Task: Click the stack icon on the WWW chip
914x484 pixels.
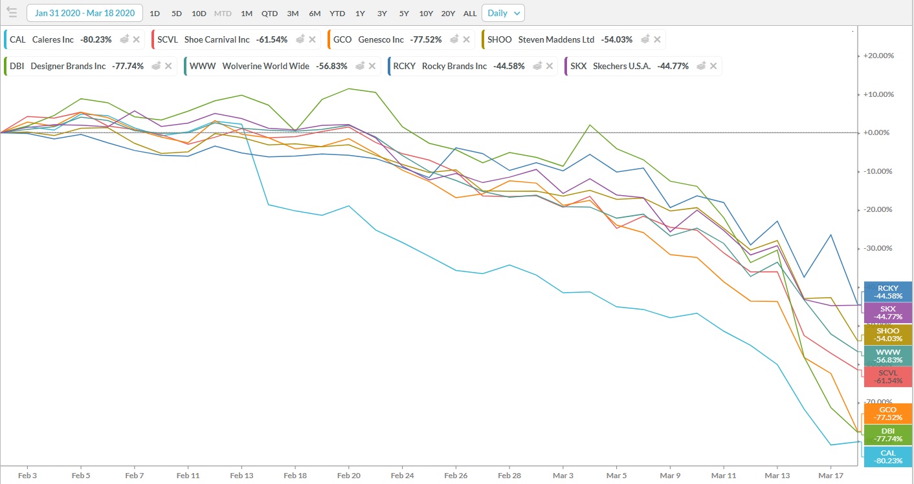Action: point(360,66)
